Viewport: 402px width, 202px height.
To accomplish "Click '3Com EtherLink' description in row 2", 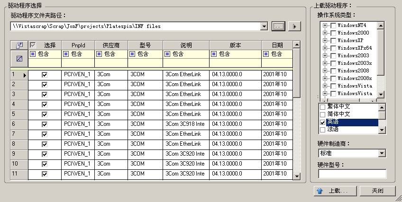I will [183, 84].
